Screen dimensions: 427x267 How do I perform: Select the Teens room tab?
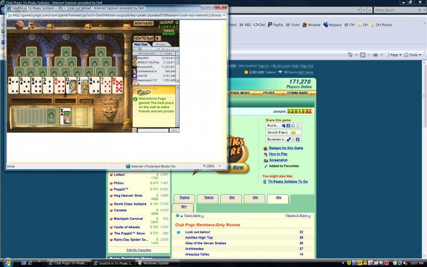point(209,198)
